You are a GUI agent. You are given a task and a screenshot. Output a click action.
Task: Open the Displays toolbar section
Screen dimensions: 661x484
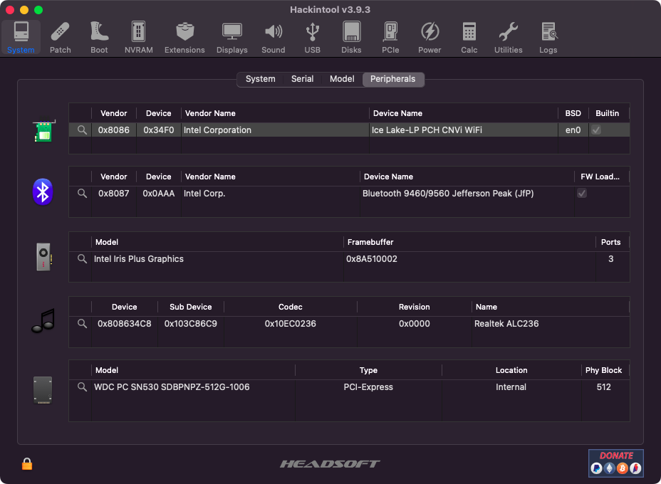pos(232,38)
